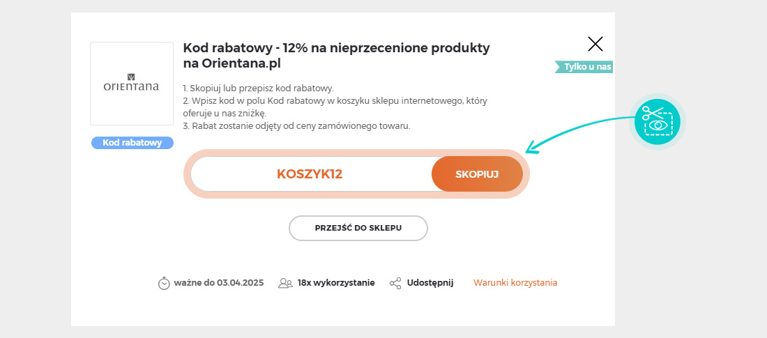Click the clock icon beside expiry date
This screenshot has height=338, width=767.
[x=164, y=283]
